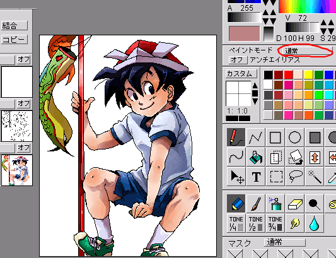Choose the blue pencil pen type
The height and width of the screenshot is (258, 336).
click(x=236, y=204)
